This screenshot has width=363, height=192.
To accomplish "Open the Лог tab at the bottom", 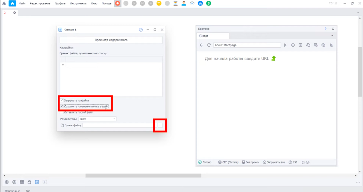I will click(x=28, y=191).
